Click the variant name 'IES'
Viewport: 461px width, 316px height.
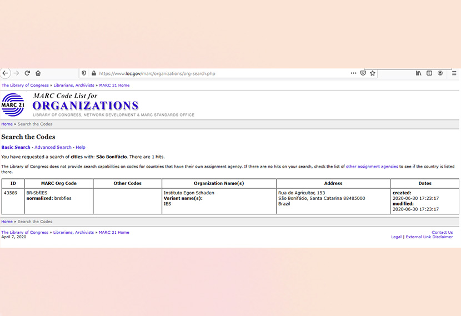point(167,204)
